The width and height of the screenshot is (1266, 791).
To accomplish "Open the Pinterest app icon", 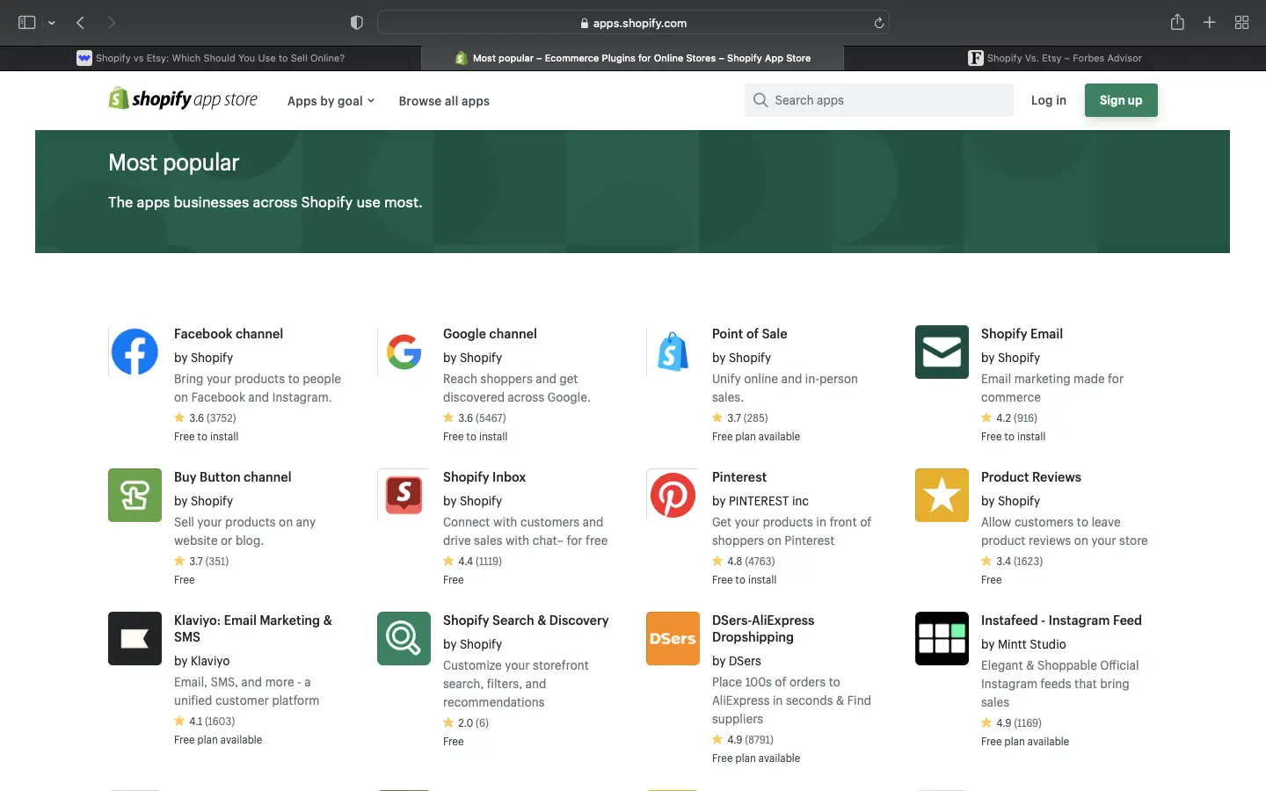I will pos(673,495).
